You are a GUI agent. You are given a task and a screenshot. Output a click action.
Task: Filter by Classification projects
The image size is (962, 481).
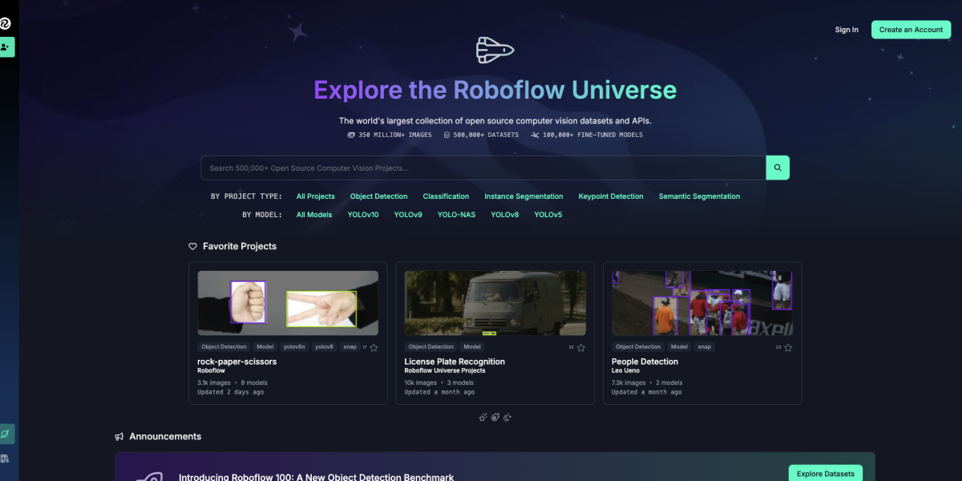446,196
